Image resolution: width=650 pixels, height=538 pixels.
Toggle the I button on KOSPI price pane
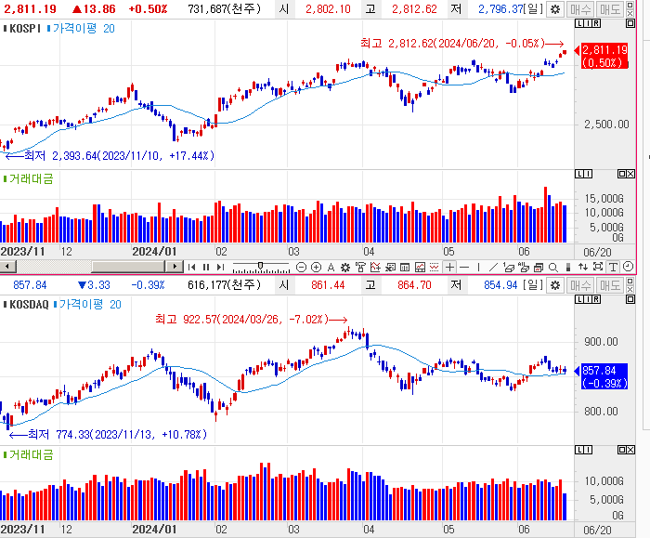tap(588, 23)
